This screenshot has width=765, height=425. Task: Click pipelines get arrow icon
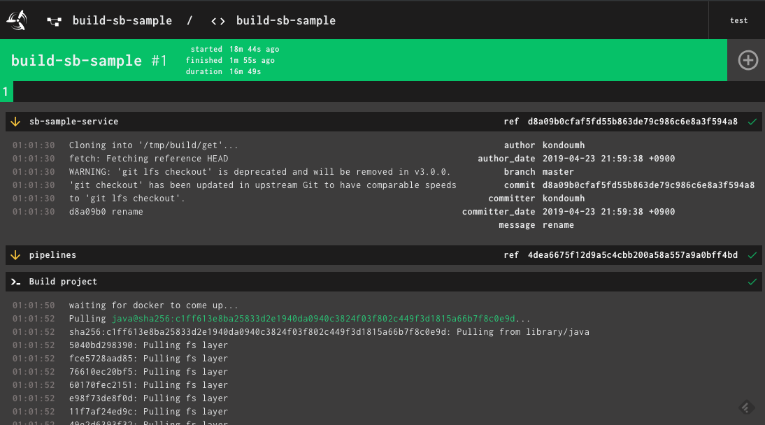coord(15,255)
